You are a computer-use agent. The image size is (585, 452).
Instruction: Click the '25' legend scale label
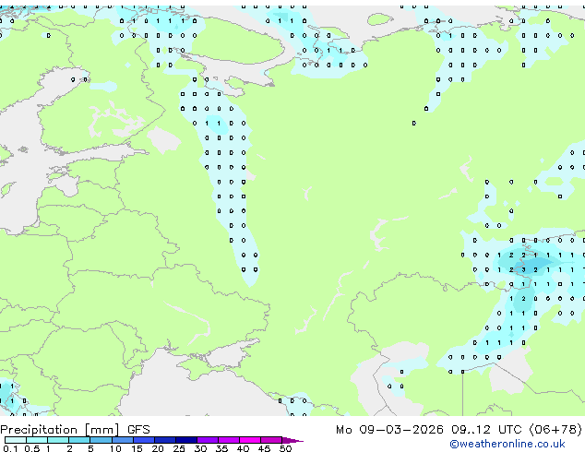(179, 448)
